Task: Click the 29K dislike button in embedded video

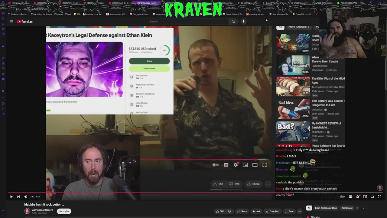Action: click(x=234, y=184)
